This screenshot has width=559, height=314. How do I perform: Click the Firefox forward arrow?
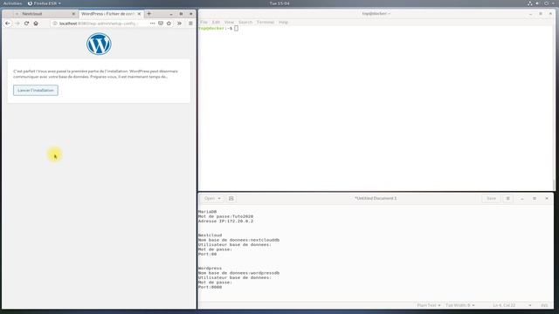17,24
